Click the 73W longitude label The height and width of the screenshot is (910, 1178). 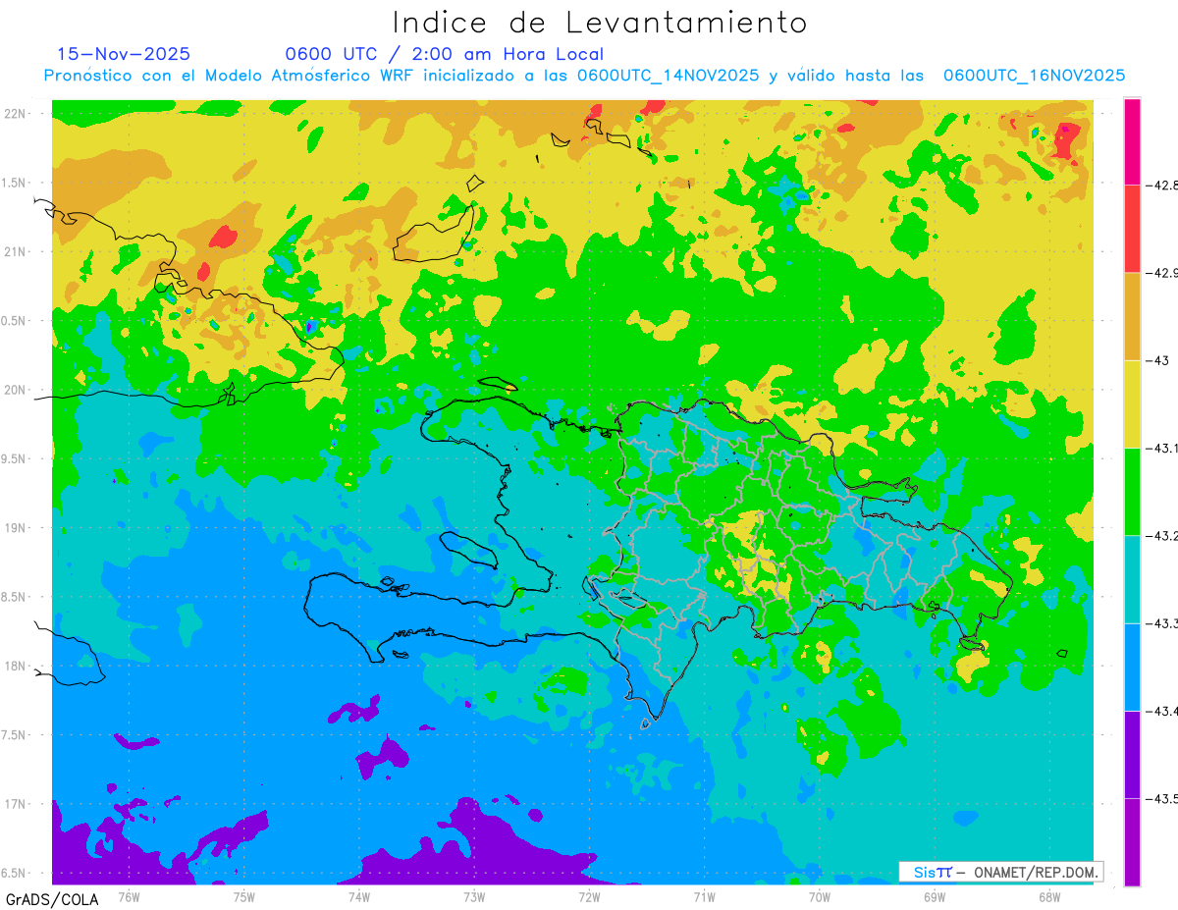tap(474, 897)
